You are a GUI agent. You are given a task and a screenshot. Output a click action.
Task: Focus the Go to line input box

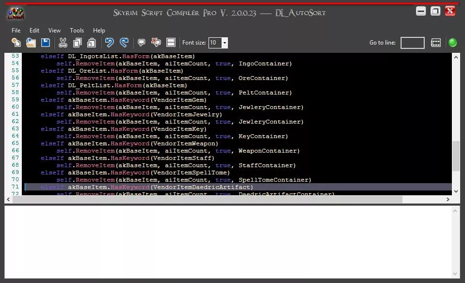(x=412, y=43)
